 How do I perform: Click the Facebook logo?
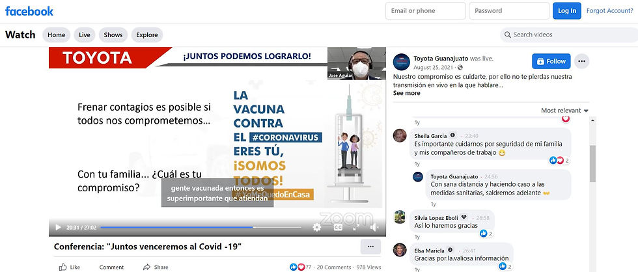tap(29, 11)
